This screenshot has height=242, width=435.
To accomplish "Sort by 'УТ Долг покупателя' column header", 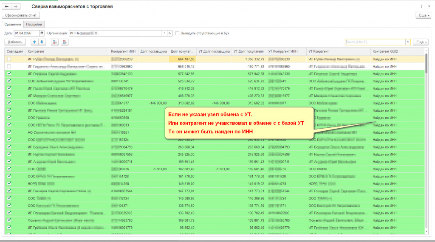I will click(x=249, y=51).
